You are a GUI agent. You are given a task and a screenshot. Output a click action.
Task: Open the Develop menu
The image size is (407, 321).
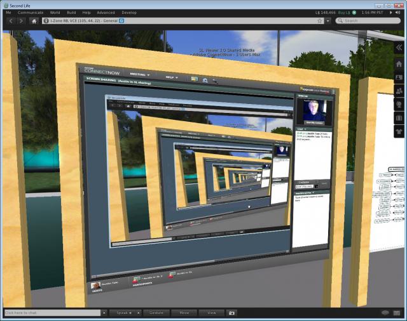point(129,13)
